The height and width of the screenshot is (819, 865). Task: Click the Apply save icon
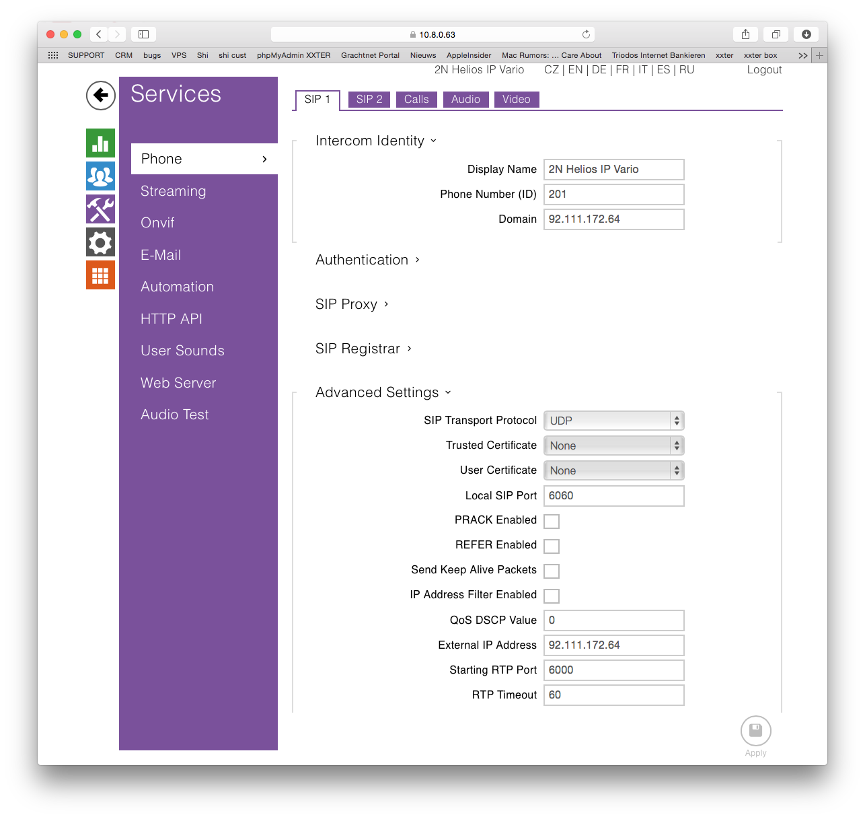tap(755, 731)
